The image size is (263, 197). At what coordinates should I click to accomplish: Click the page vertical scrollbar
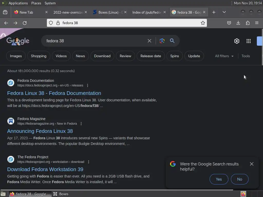[x=262, y=47]
